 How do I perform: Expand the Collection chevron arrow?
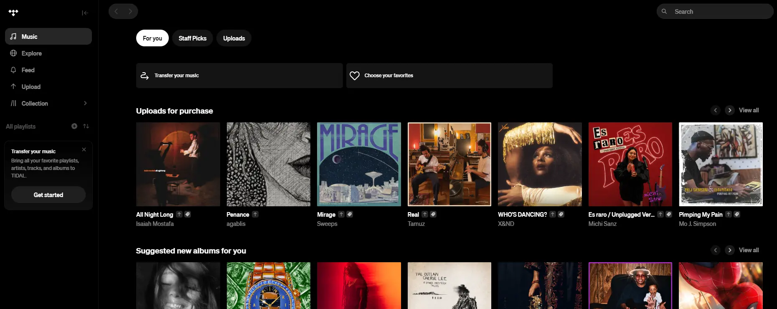click(x=85, y=103)
